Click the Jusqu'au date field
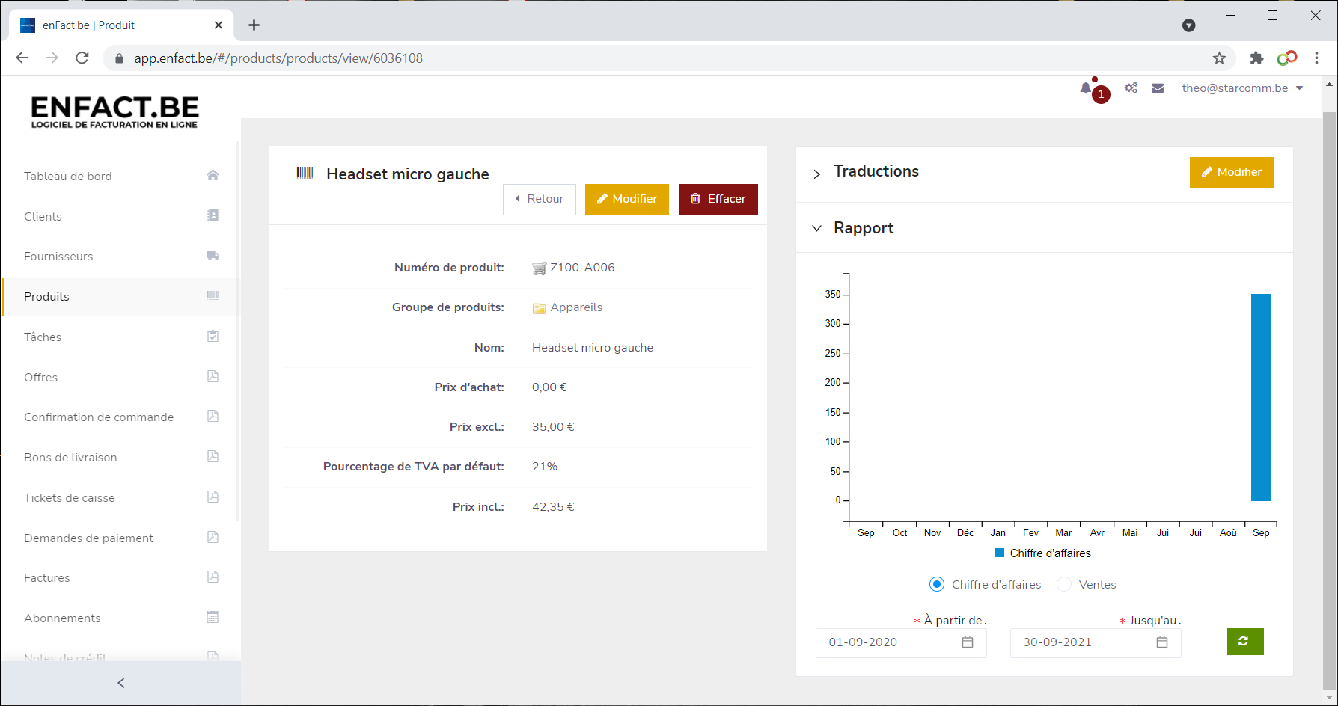This screenshot has height=706, width=1338. coord(1096,642)
